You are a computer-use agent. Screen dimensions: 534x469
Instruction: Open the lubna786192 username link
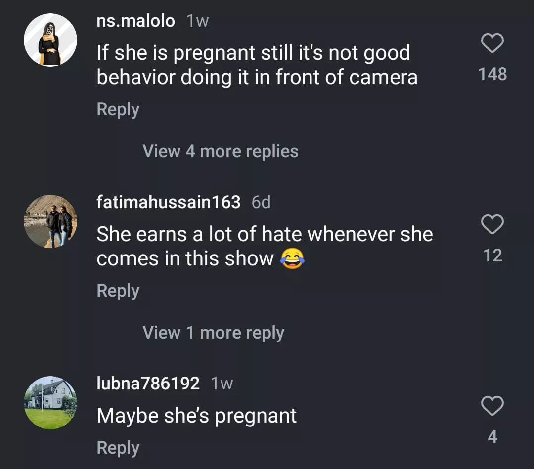148,384
